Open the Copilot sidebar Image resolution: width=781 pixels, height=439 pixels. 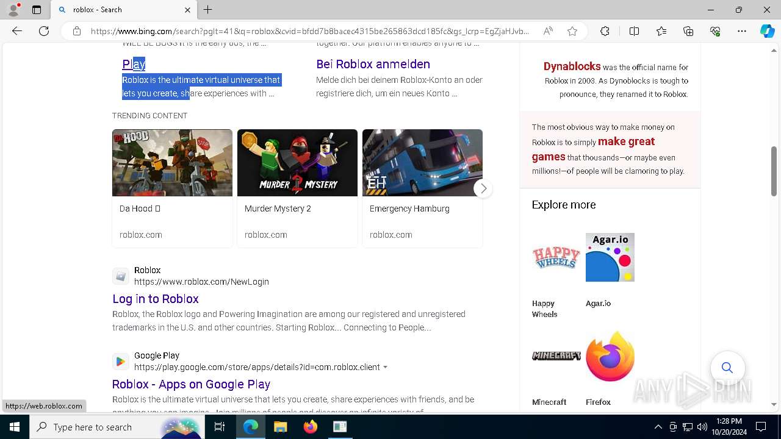pyautogui.click(x=767, y=31)
